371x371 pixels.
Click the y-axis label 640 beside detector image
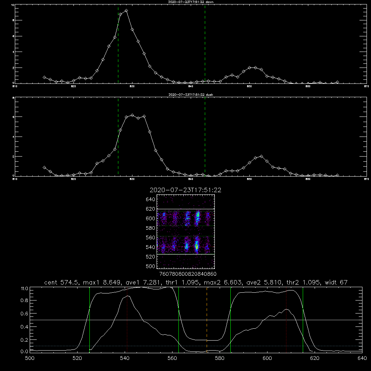[x=150, y=199]
